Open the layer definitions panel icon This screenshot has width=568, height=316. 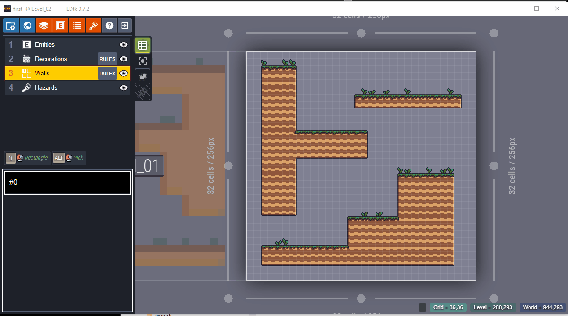tap(44, 26)
